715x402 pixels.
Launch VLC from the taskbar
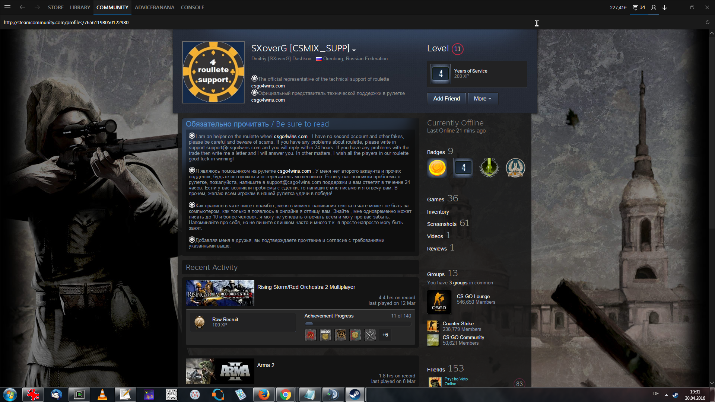tap(102, 395)
